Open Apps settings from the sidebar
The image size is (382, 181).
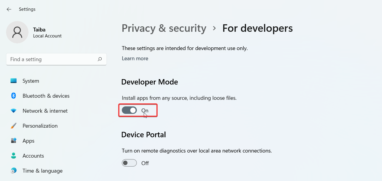pos(28,141)
